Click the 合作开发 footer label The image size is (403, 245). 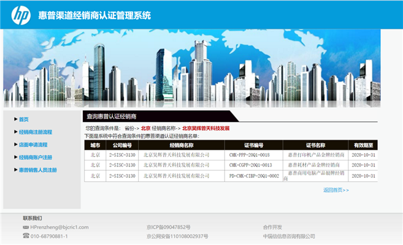coord(272,227)
